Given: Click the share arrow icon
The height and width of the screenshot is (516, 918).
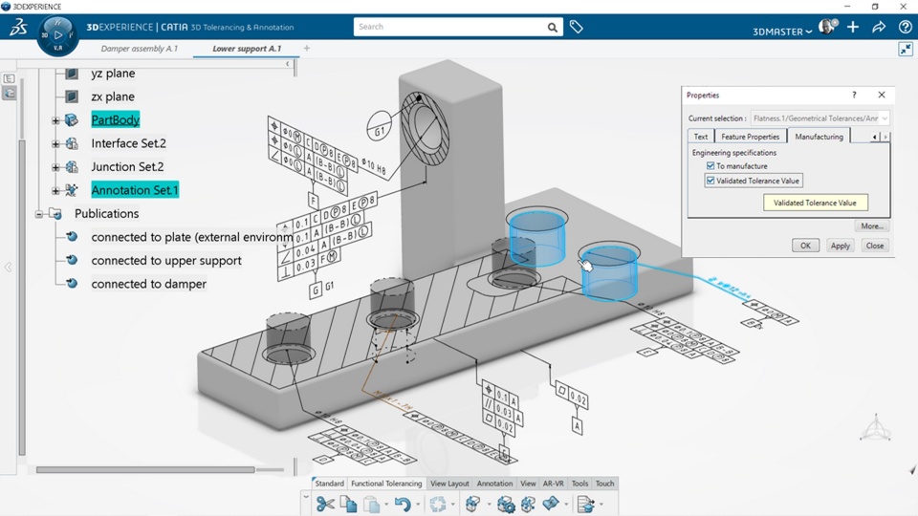Looking at the screenshot, I should click(879, 27).
